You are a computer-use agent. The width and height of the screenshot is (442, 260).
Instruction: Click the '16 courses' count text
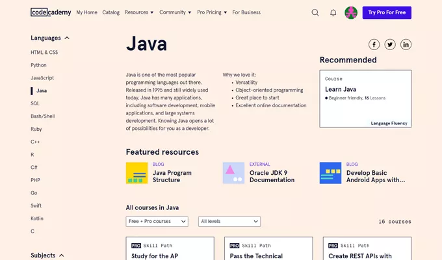click(x=395, y=222)
